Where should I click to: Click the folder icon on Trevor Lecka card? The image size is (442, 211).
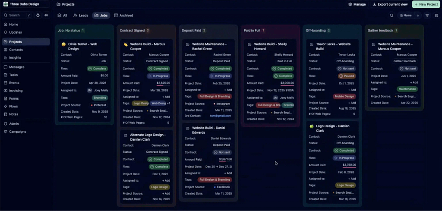312,44
